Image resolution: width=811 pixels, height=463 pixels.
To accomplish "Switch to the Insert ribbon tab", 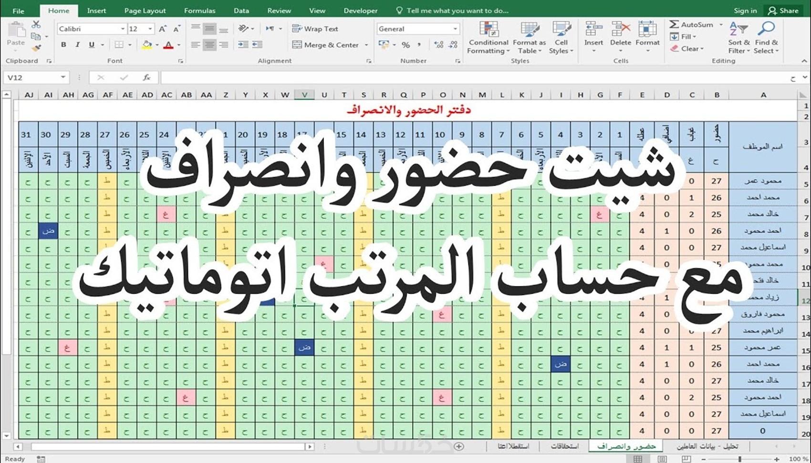I will pyautogui.click(x=96, y=11).
